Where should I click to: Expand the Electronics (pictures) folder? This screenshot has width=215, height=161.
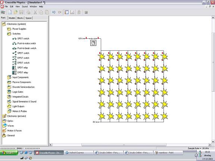coord(4,116)
